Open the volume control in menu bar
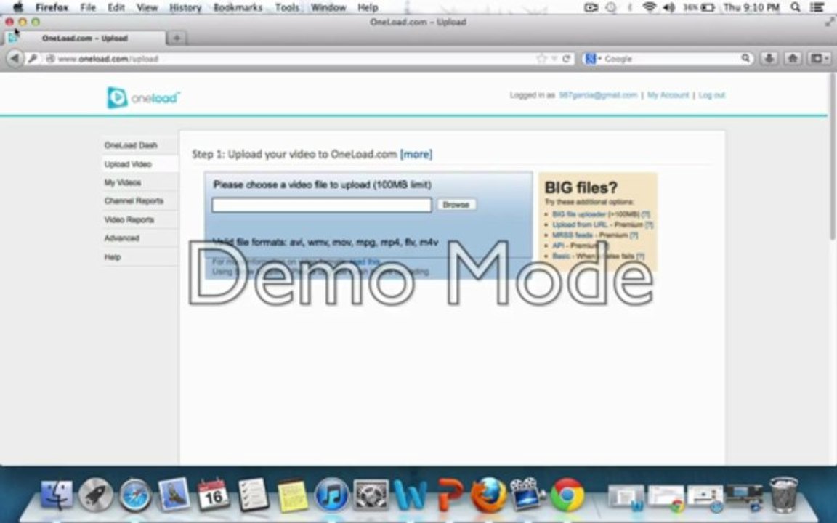 [x=668, y=7]
